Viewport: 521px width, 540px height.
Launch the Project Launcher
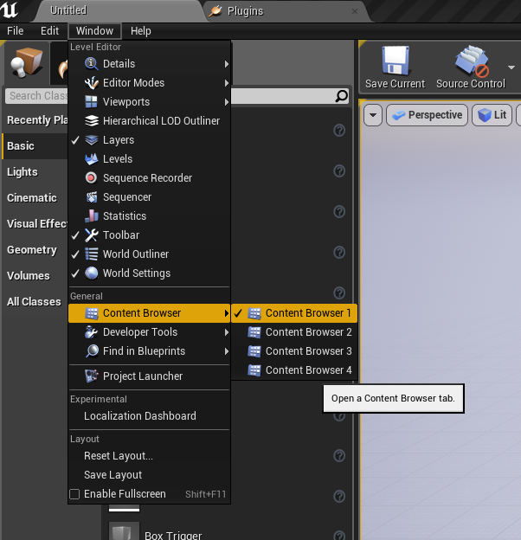click(x=149, y=376)
